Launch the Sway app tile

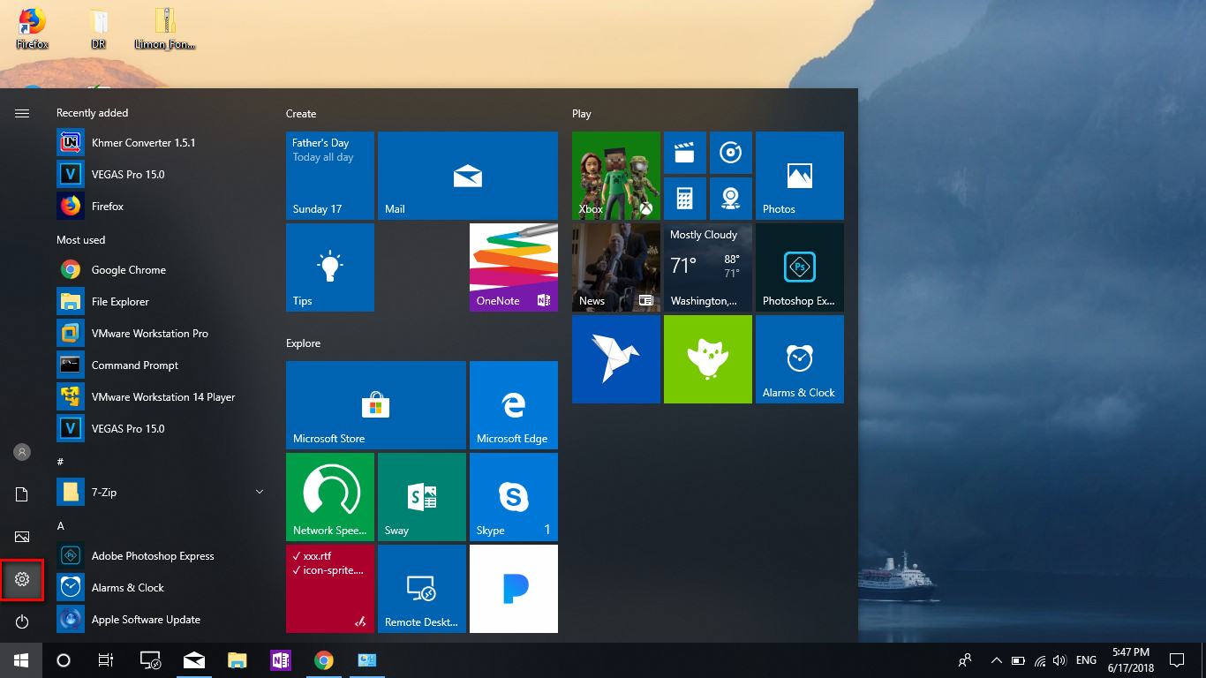(421, 496)
